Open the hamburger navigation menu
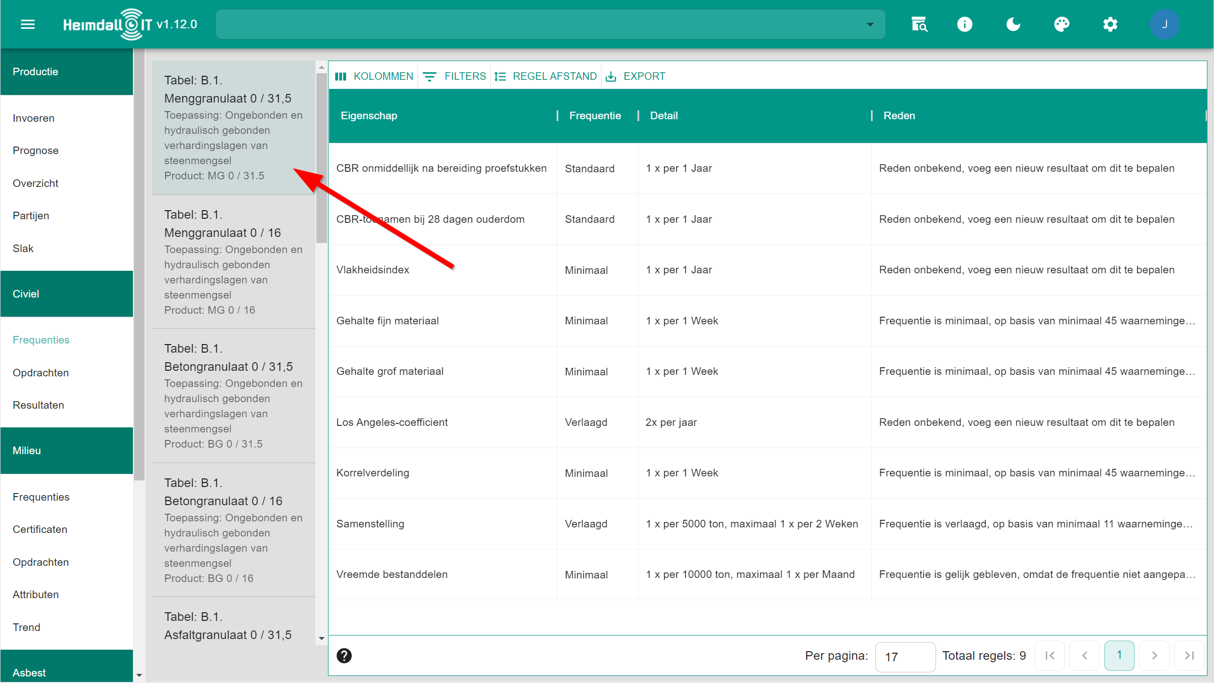The height and width of the screenshot is (683, 1214). pyautogui.click(x=28, y=24)
